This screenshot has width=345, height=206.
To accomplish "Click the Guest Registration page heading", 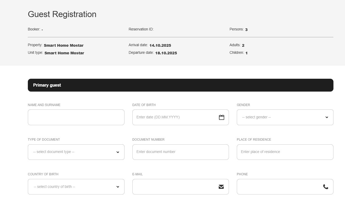I will pyautogui.click(x=62, y=14).
